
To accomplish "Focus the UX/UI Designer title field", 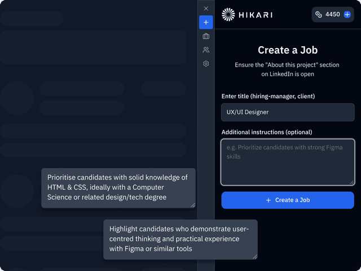I will [288, 112].
